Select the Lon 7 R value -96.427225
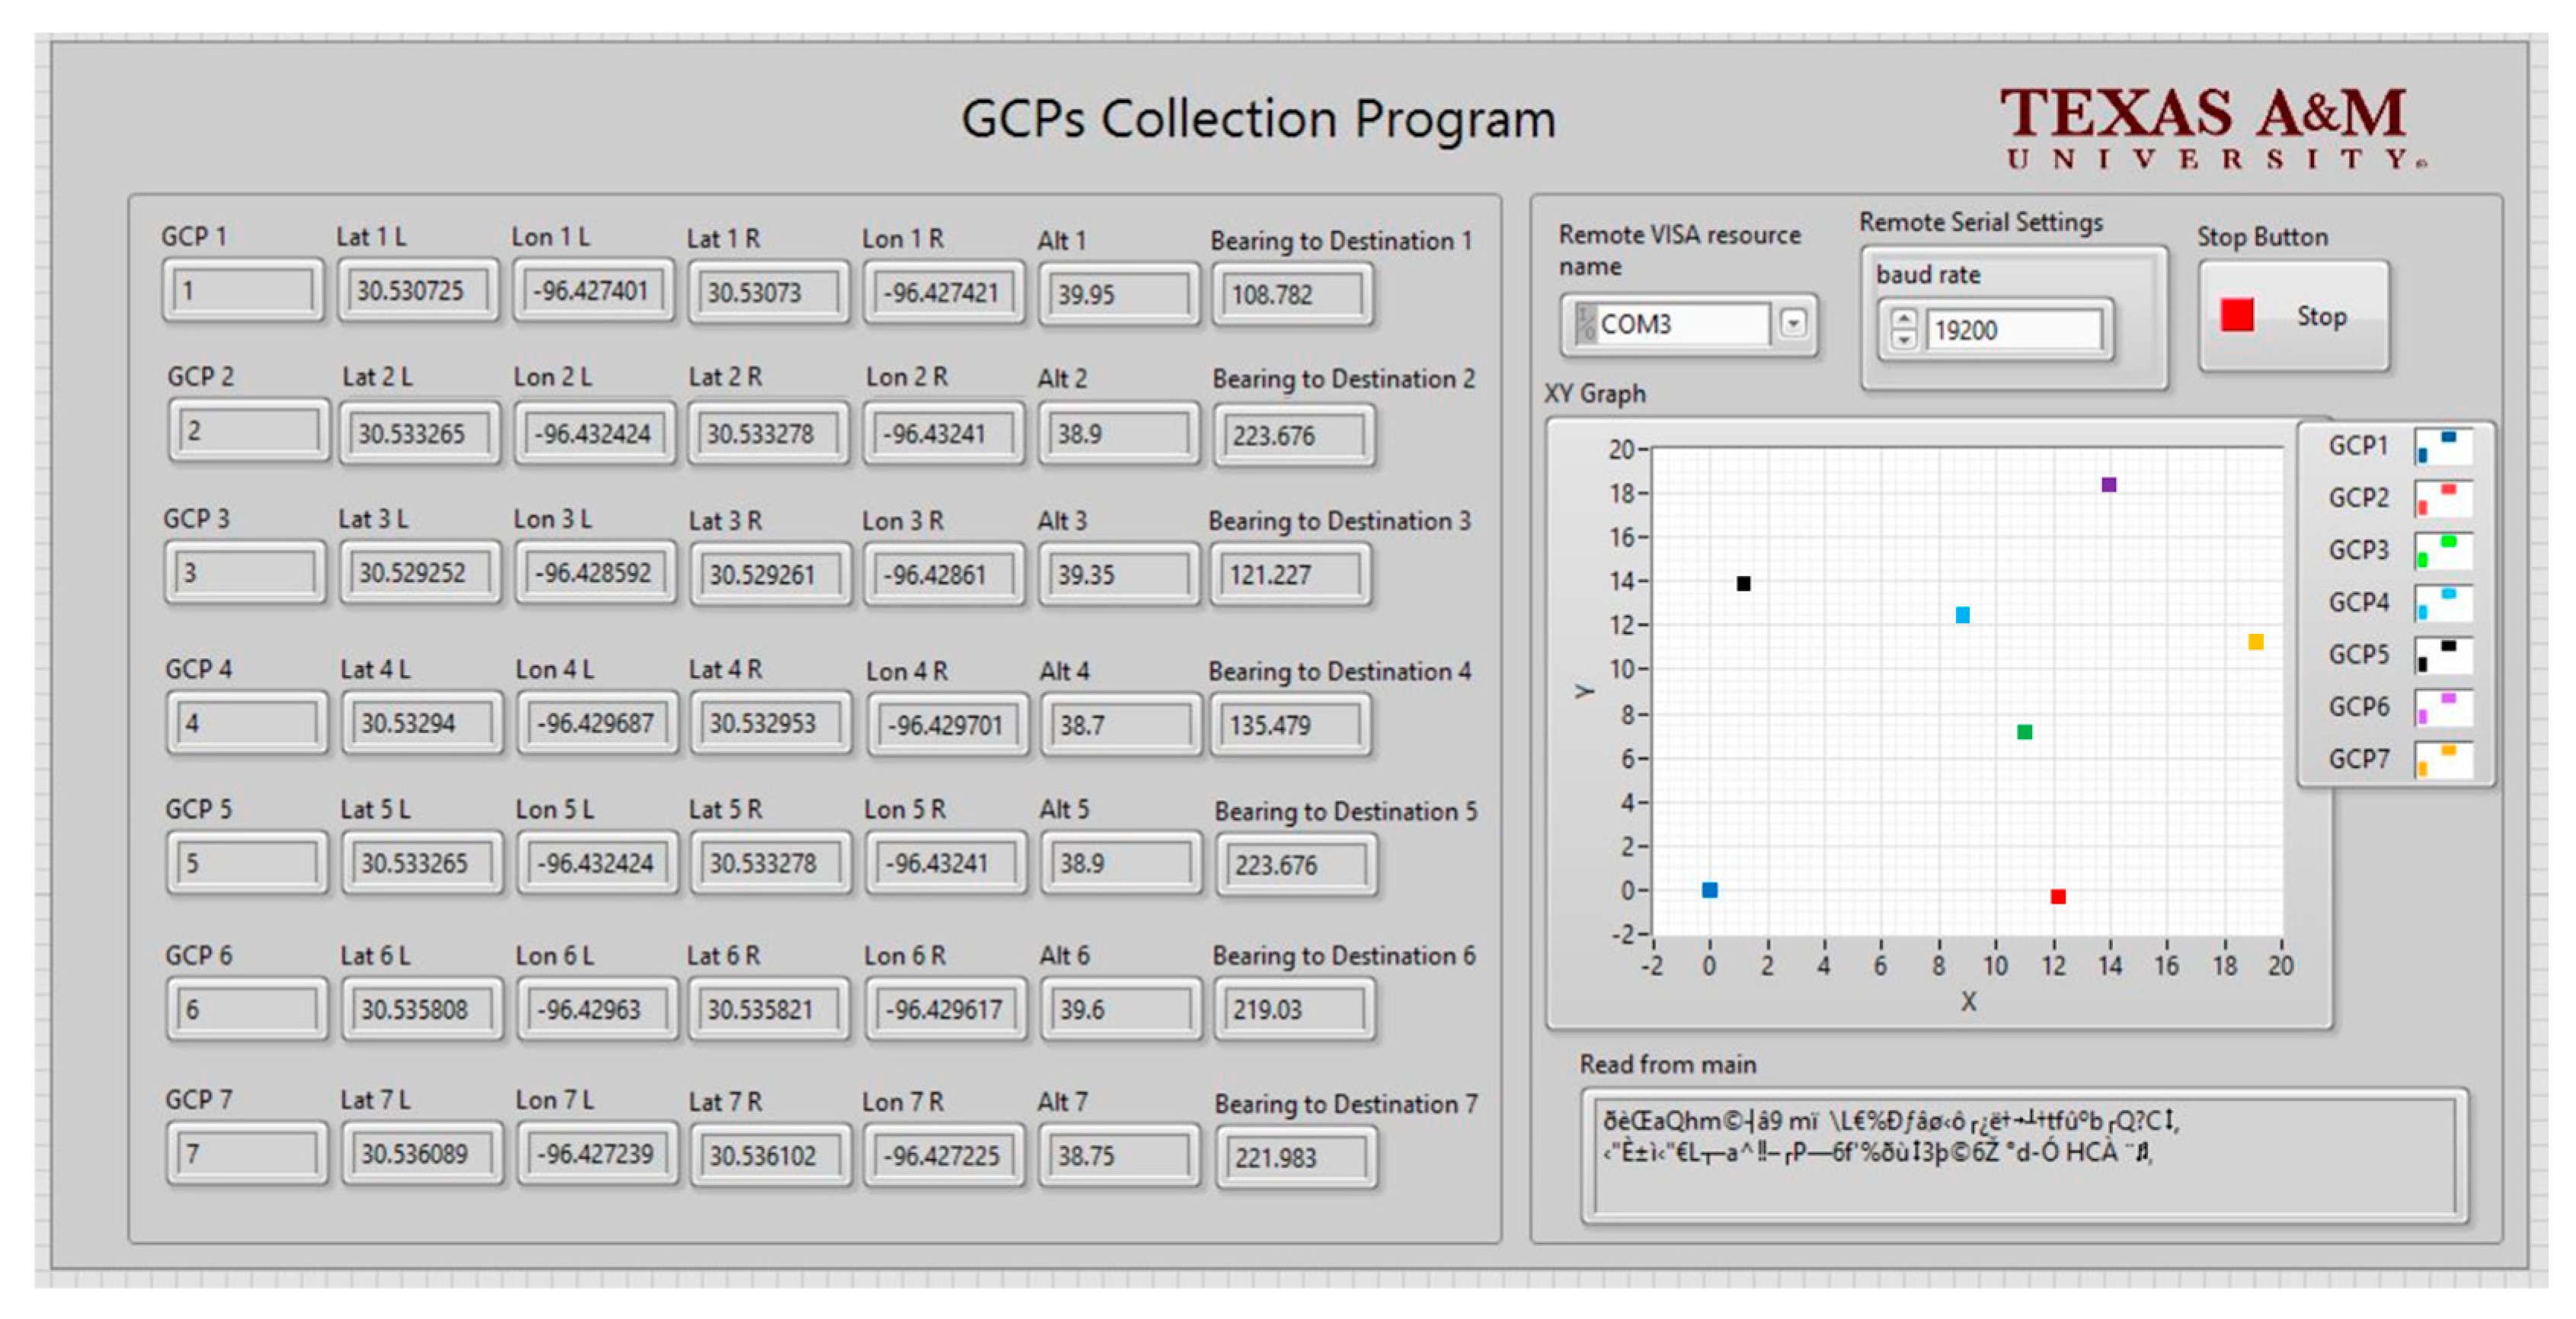Viewport: 2576px width, 1319px height. pyautogui.click(x=944, y=1156)
